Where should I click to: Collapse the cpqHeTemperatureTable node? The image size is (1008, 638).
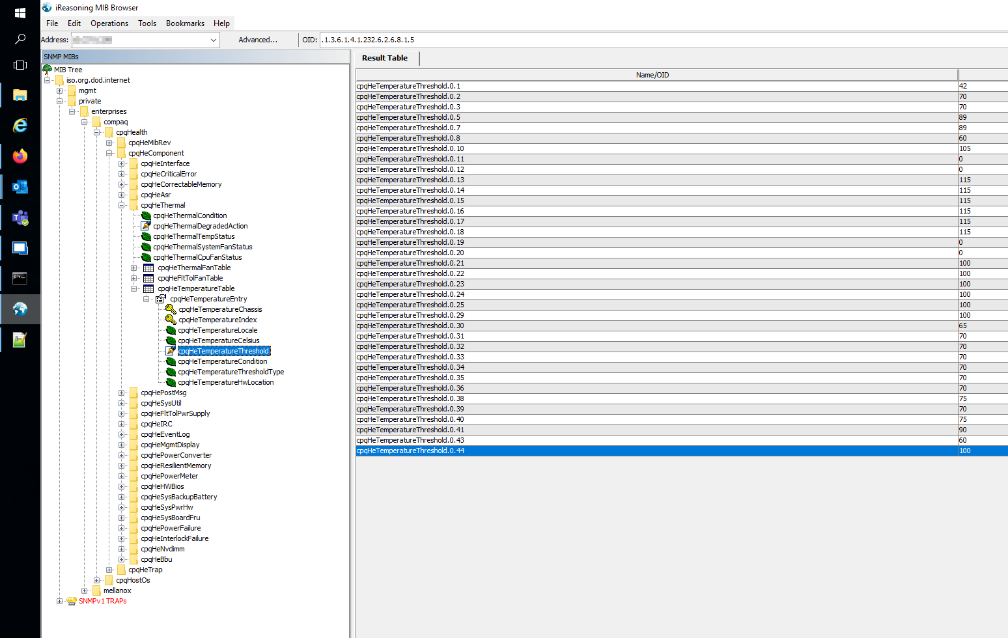tap(134, 288)
